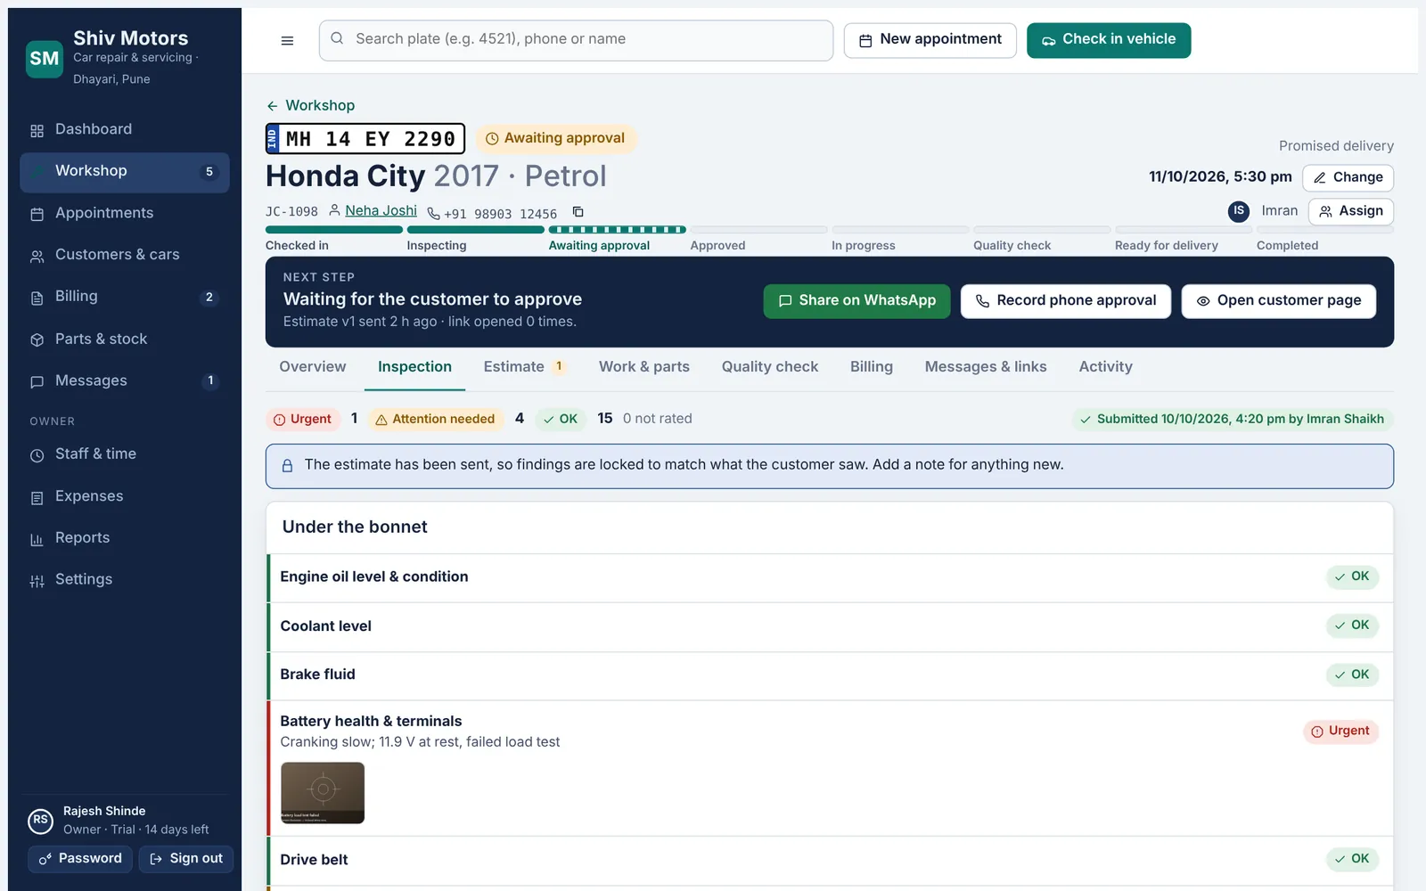This screenshot has width=1426, height=891.
Task: Click the Submitted by Imran Shaikh note
Action: (1232, 419)
